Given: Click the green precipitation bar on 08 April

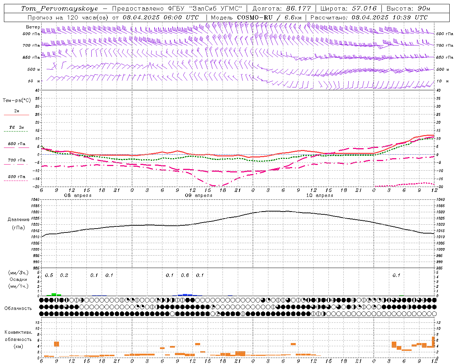Looking at the screenshot, I should tap(54, 294).
